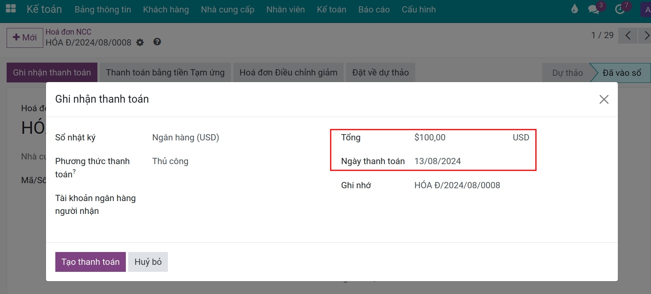Click Đặt về dự thảo button

(381, 72)
